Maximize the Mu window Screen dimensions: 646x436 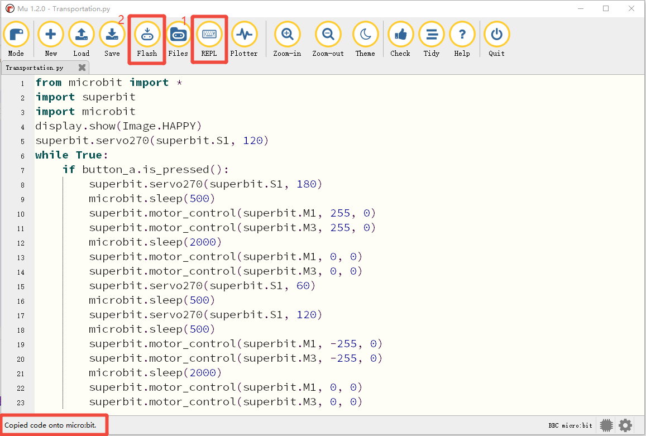click(x=606, y=8)
